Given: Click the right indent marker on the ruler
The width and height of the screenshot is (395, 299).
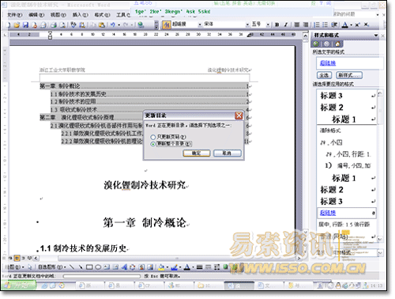Looking at the screenshot, I should pyautogui.click(x=249, y=36).
